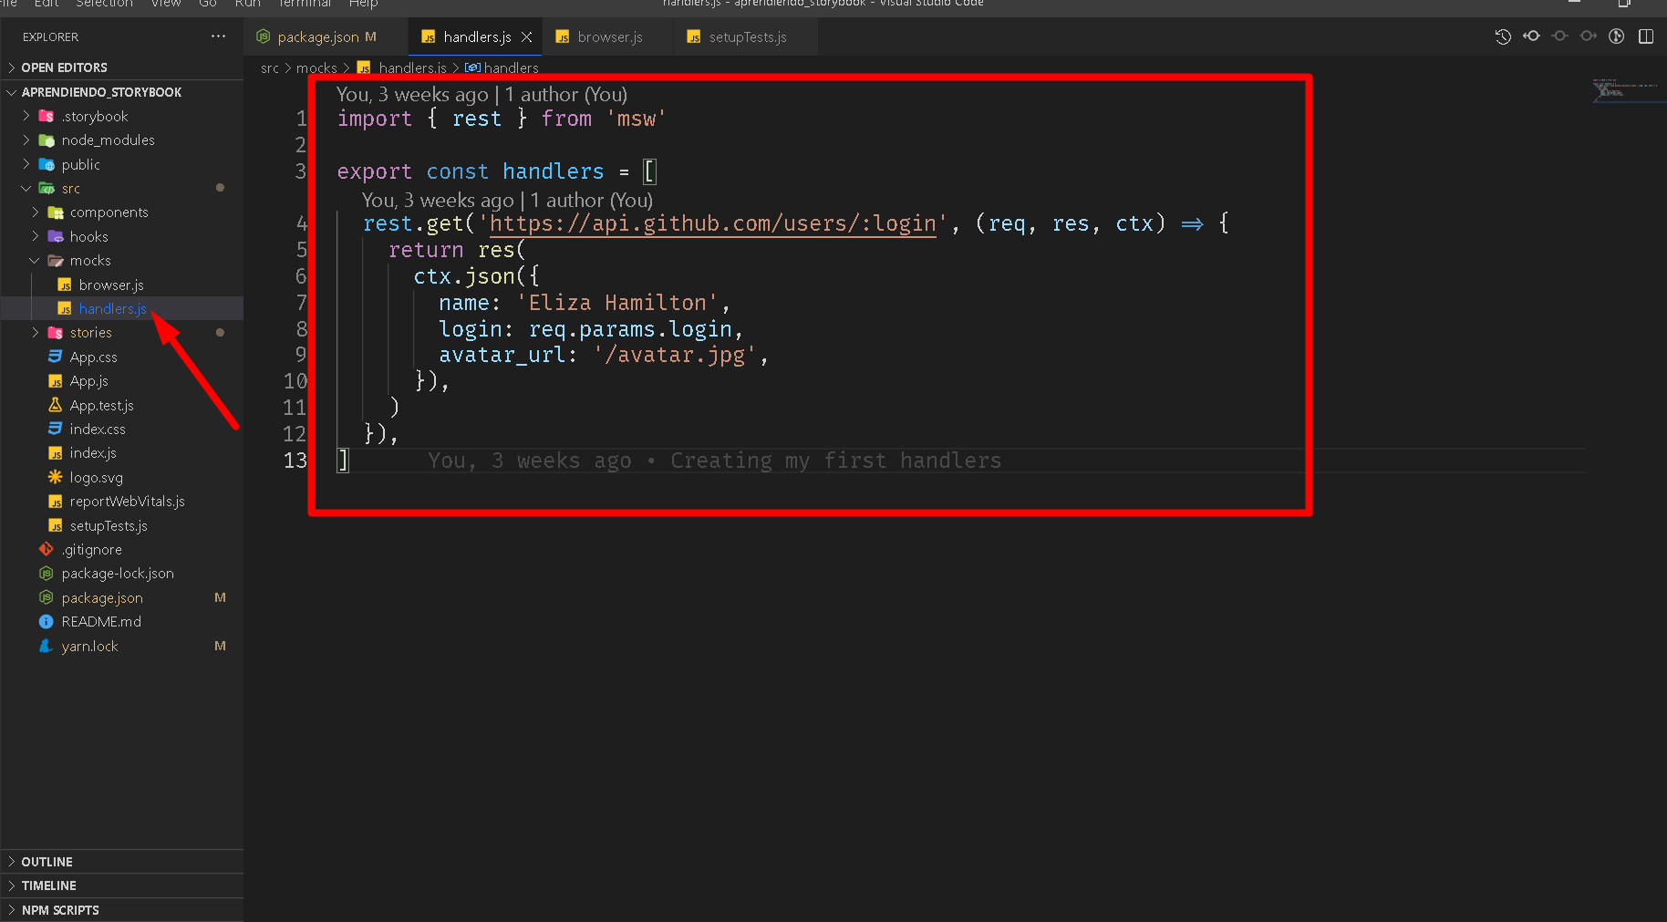The height and width of the screenshot is (922, 1667).
Task: Expand the Open Editors section
Action: click(x=64, y=67)
